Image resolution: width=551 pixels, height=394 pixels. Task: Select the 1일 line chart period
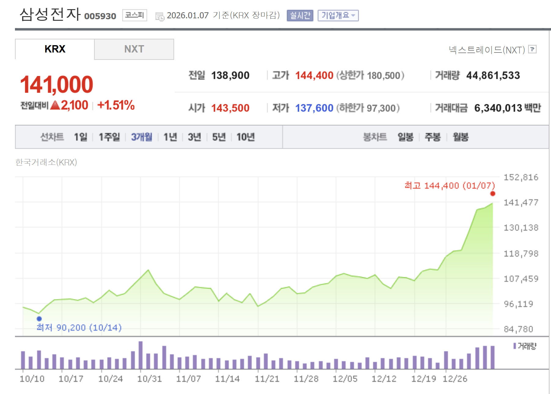[x=81, y=137]
